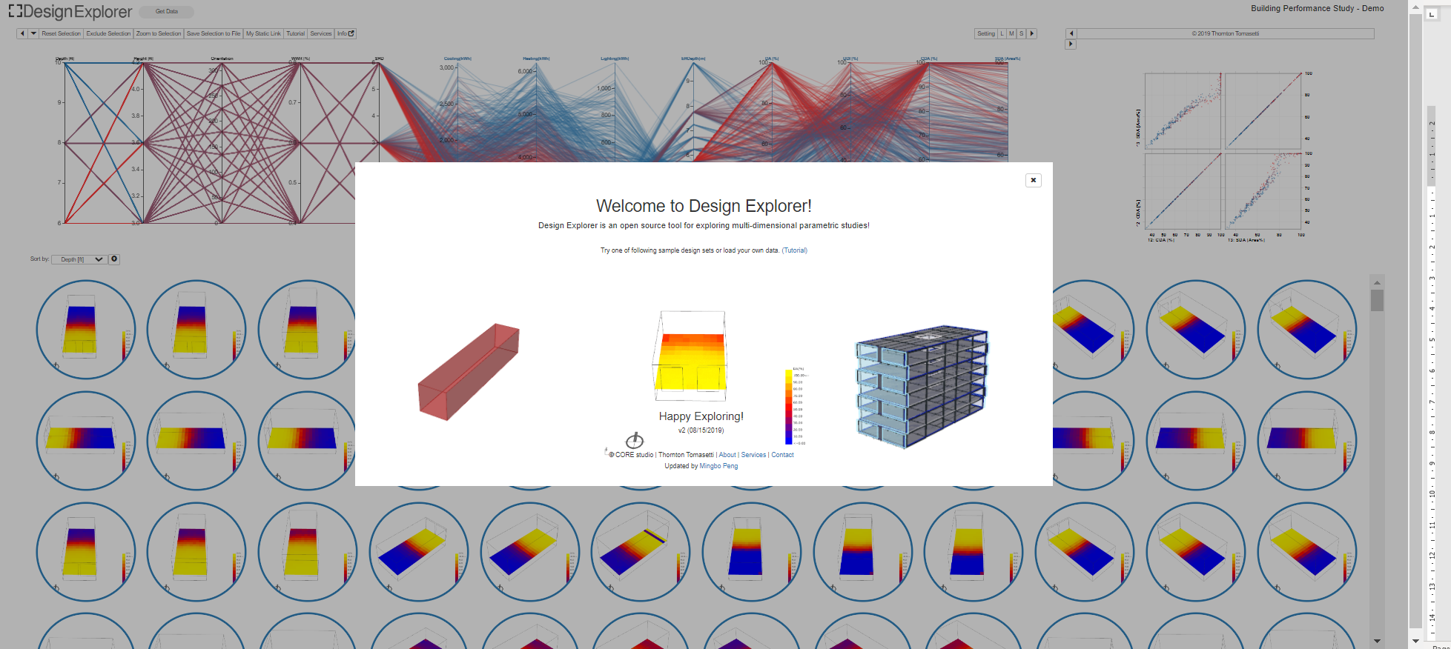This screenshot has width=1451, height=649.
Task: Click the L tab-stop icon by ruler
Action: (1432, 13)
